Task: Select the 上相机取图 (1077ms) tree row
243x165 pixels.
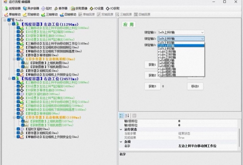Action: [x=51, y=121]
